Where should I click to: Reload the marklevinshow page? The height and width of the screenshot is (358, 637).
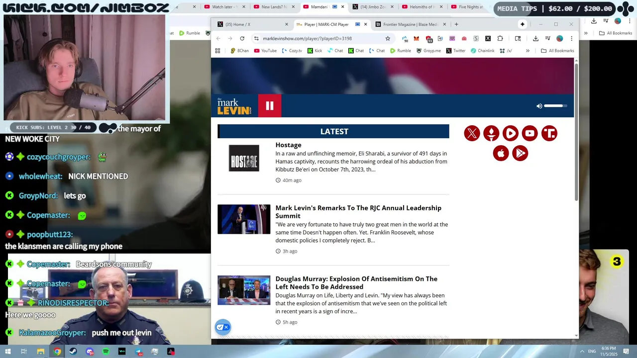(x=242, y=38)
